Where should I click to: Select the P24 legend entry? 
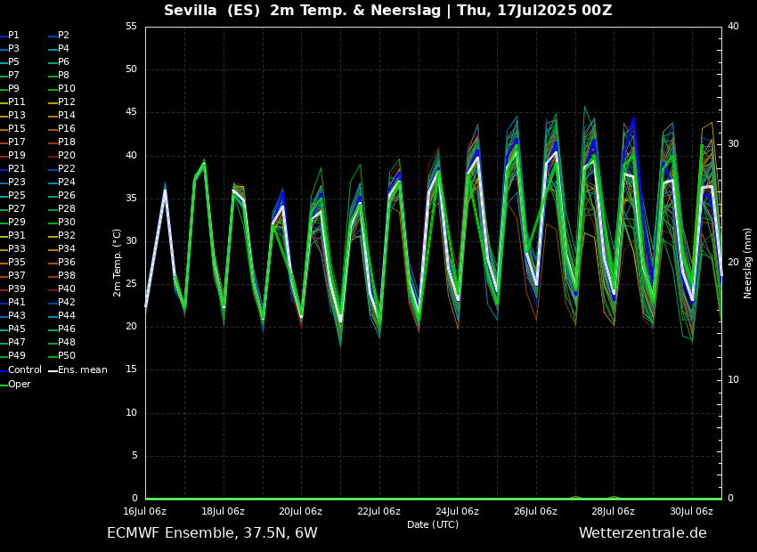click(67, 183)
